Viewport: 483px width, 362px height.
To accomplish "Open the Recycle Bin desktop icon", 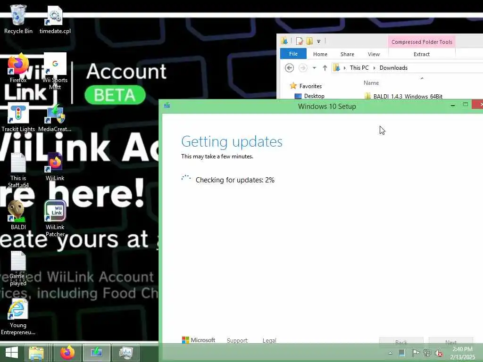I will [18, 19].
